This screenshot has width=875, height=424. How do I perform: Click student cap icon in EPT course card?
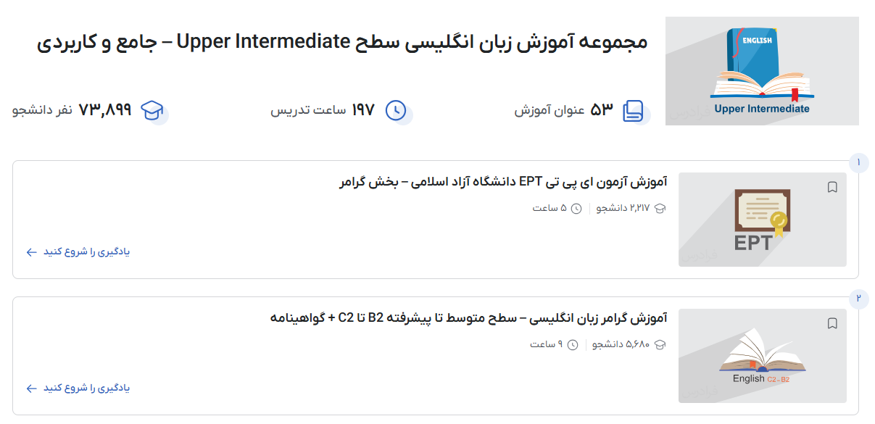tap(660, 209)
